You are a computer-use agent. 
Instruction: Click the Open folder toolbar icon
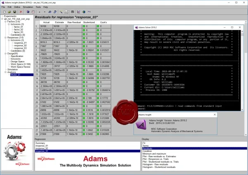coord(10,12)
